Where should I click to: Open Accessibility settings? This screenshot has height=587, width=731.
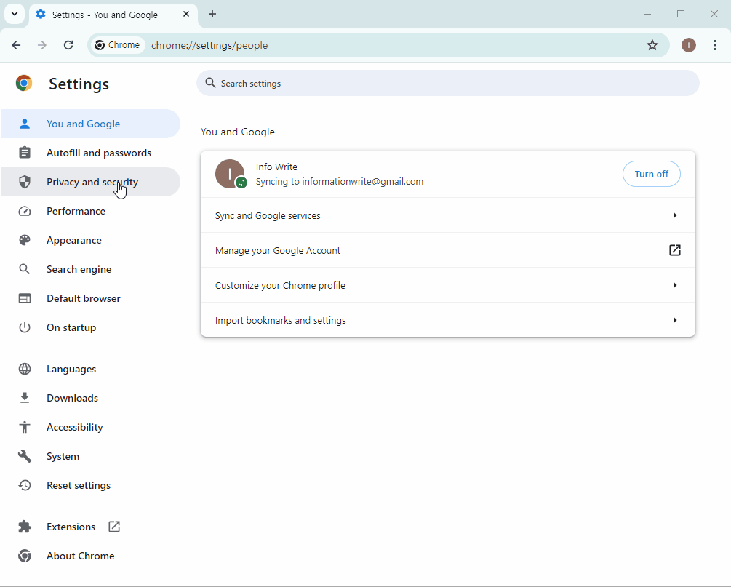click(90, 427)
